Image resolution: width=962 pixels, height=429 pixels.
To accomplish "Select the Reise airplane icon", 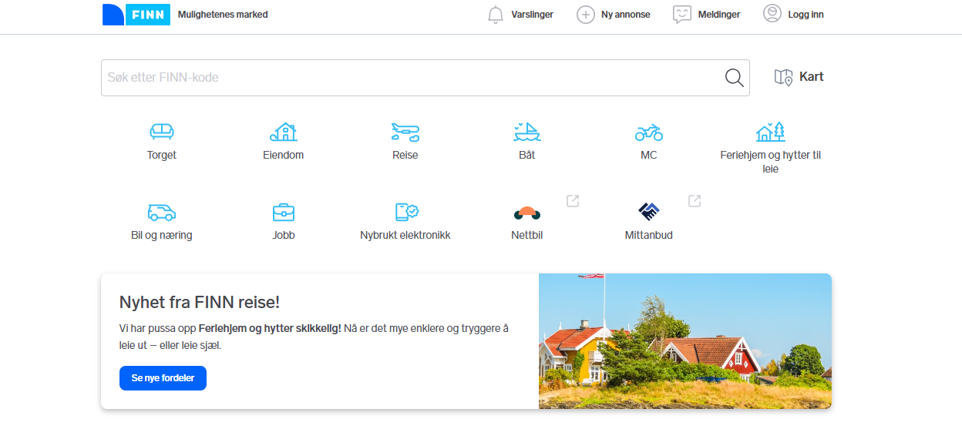I will click(x=405, y=132).
